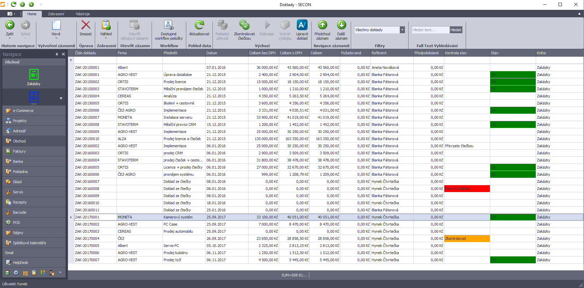Expand navigation footer overflow arrow

(x=60, y=272)
